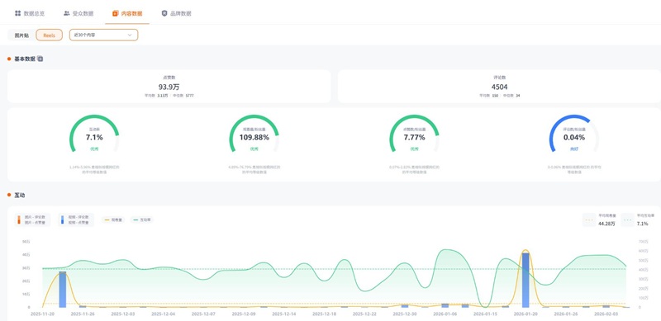Toggle the yellow 观看量 line legend
The image size is (661, 321).
pos(113,220)
